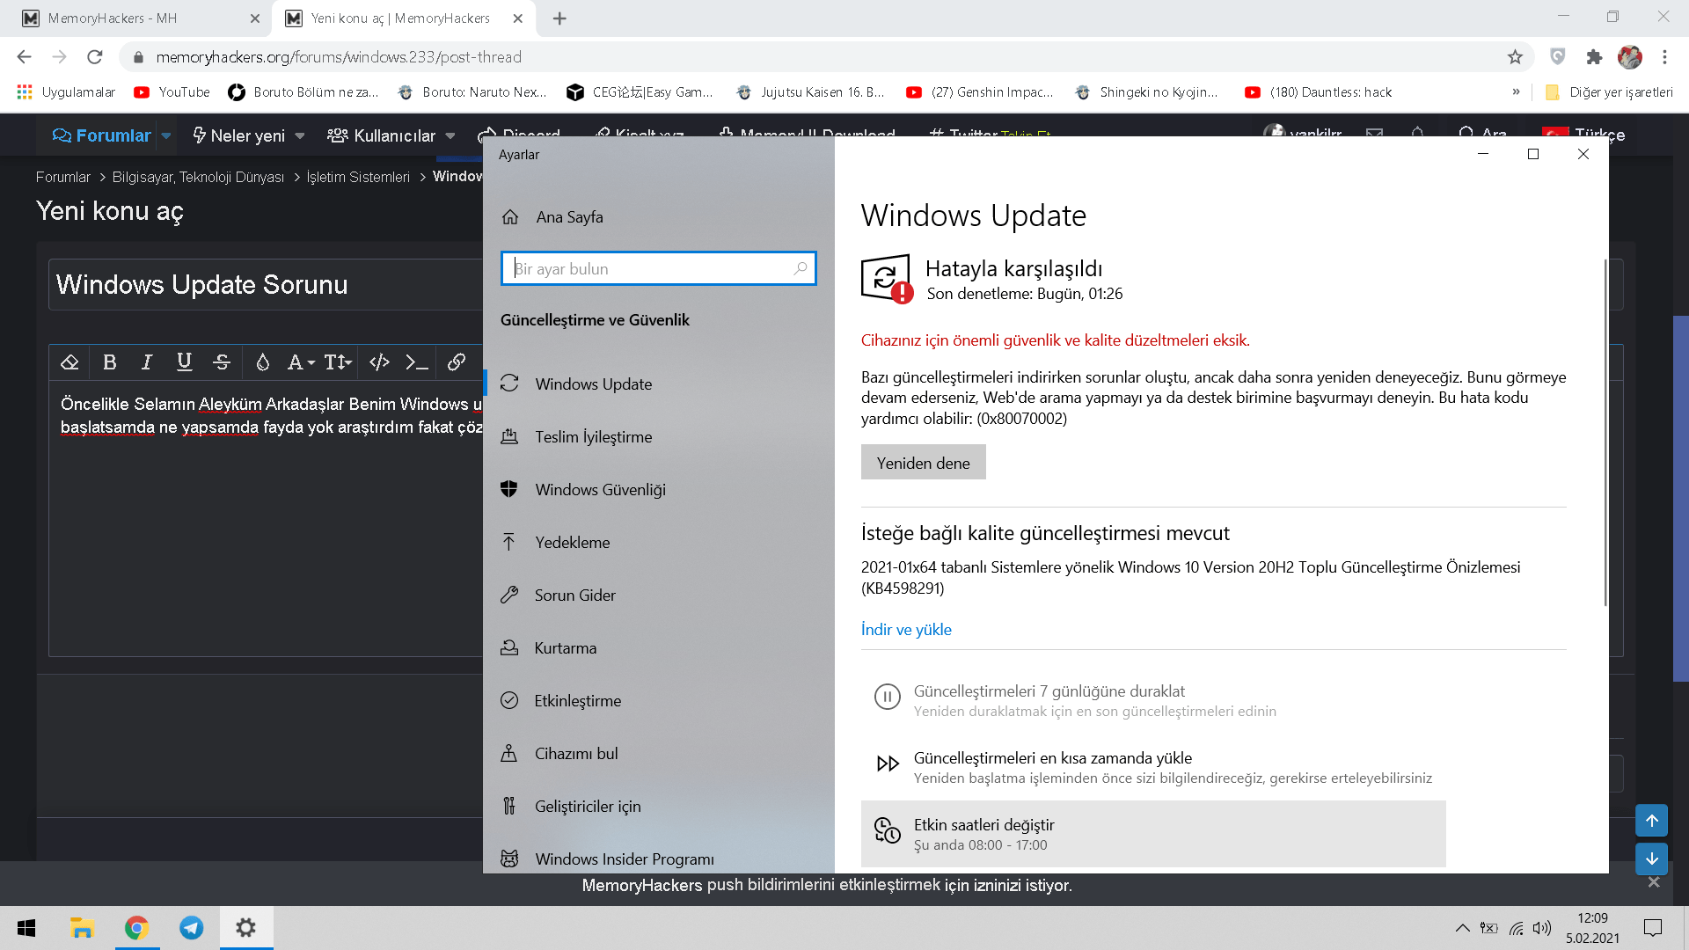
Task: Focus the 'Bir ayar bulun' search box
Action: coord(658,268)
